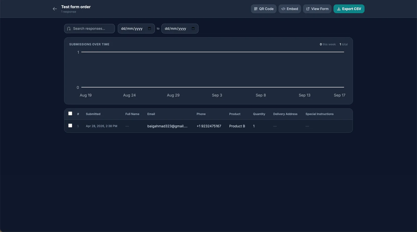This screenshot has width=417, height=232.
Task: Click the Sep 13 chart axis label
Action: point(305,95)
